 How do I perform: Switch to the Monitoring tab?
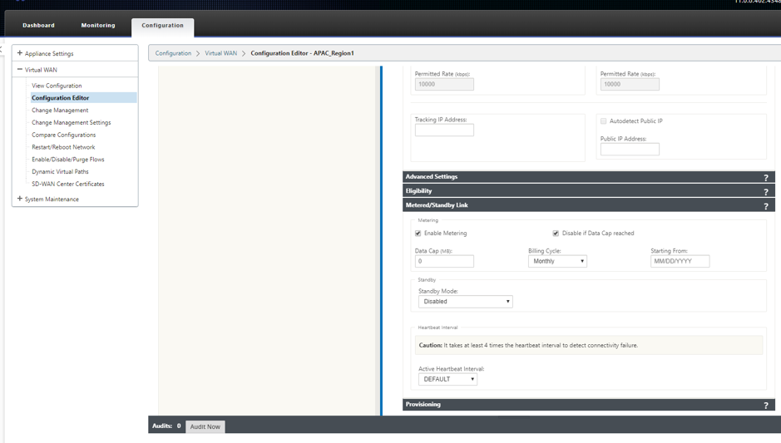[x=98, y=26]
